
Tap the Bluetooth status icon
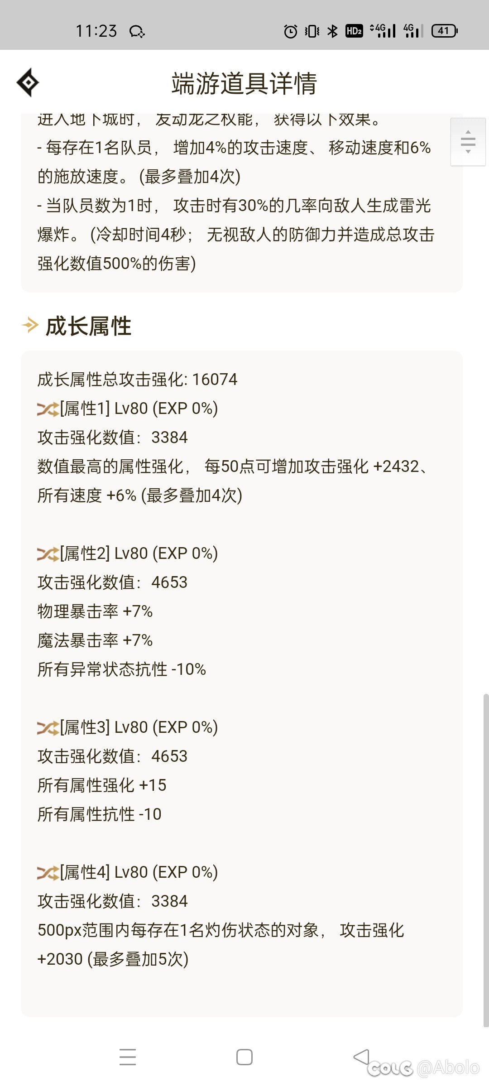click(x=333, y=31)
